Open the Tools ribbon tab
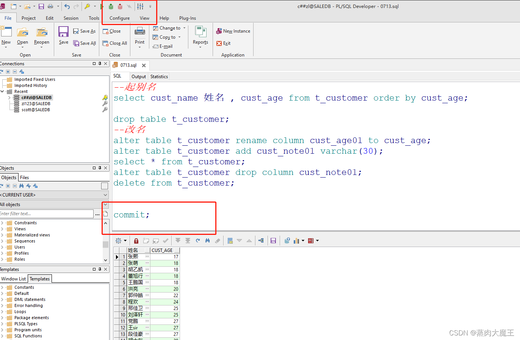The height and width of the screenshot is (340, 520). pyautogui.click(x=94, y=18)
